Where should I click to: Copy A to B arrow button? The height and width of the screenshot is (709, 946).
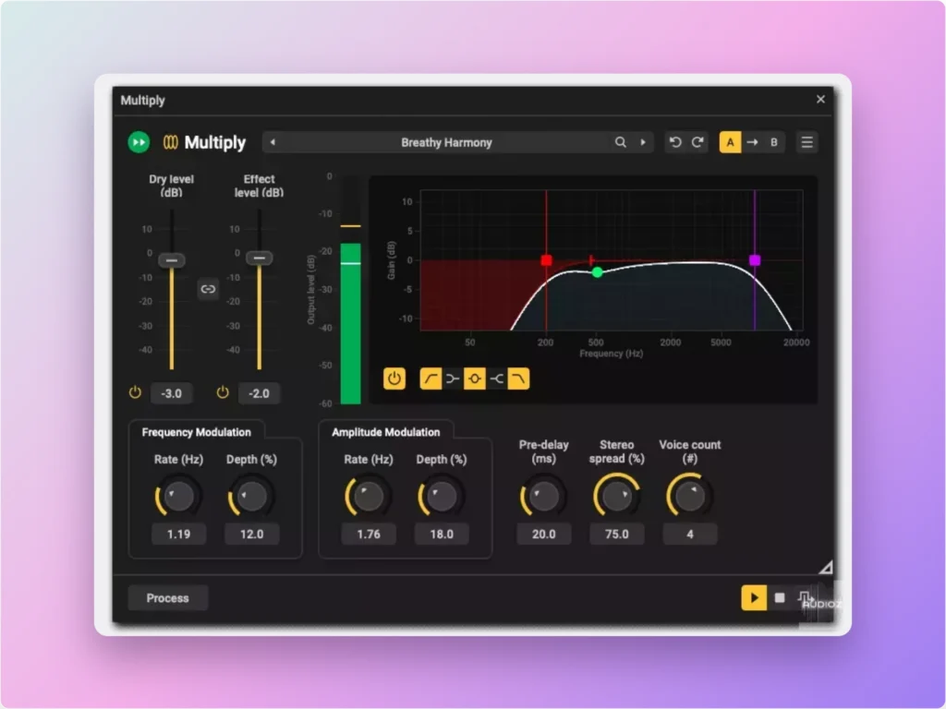pyautogui.click(x=752, y=142)
